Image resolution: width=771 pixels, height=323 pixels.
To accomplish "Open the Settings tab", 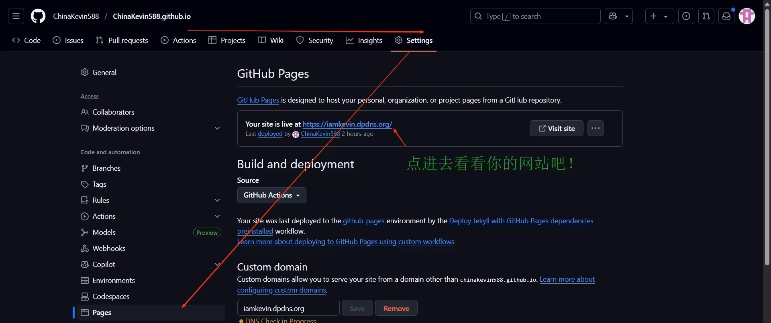I will [x=414, y=40].
